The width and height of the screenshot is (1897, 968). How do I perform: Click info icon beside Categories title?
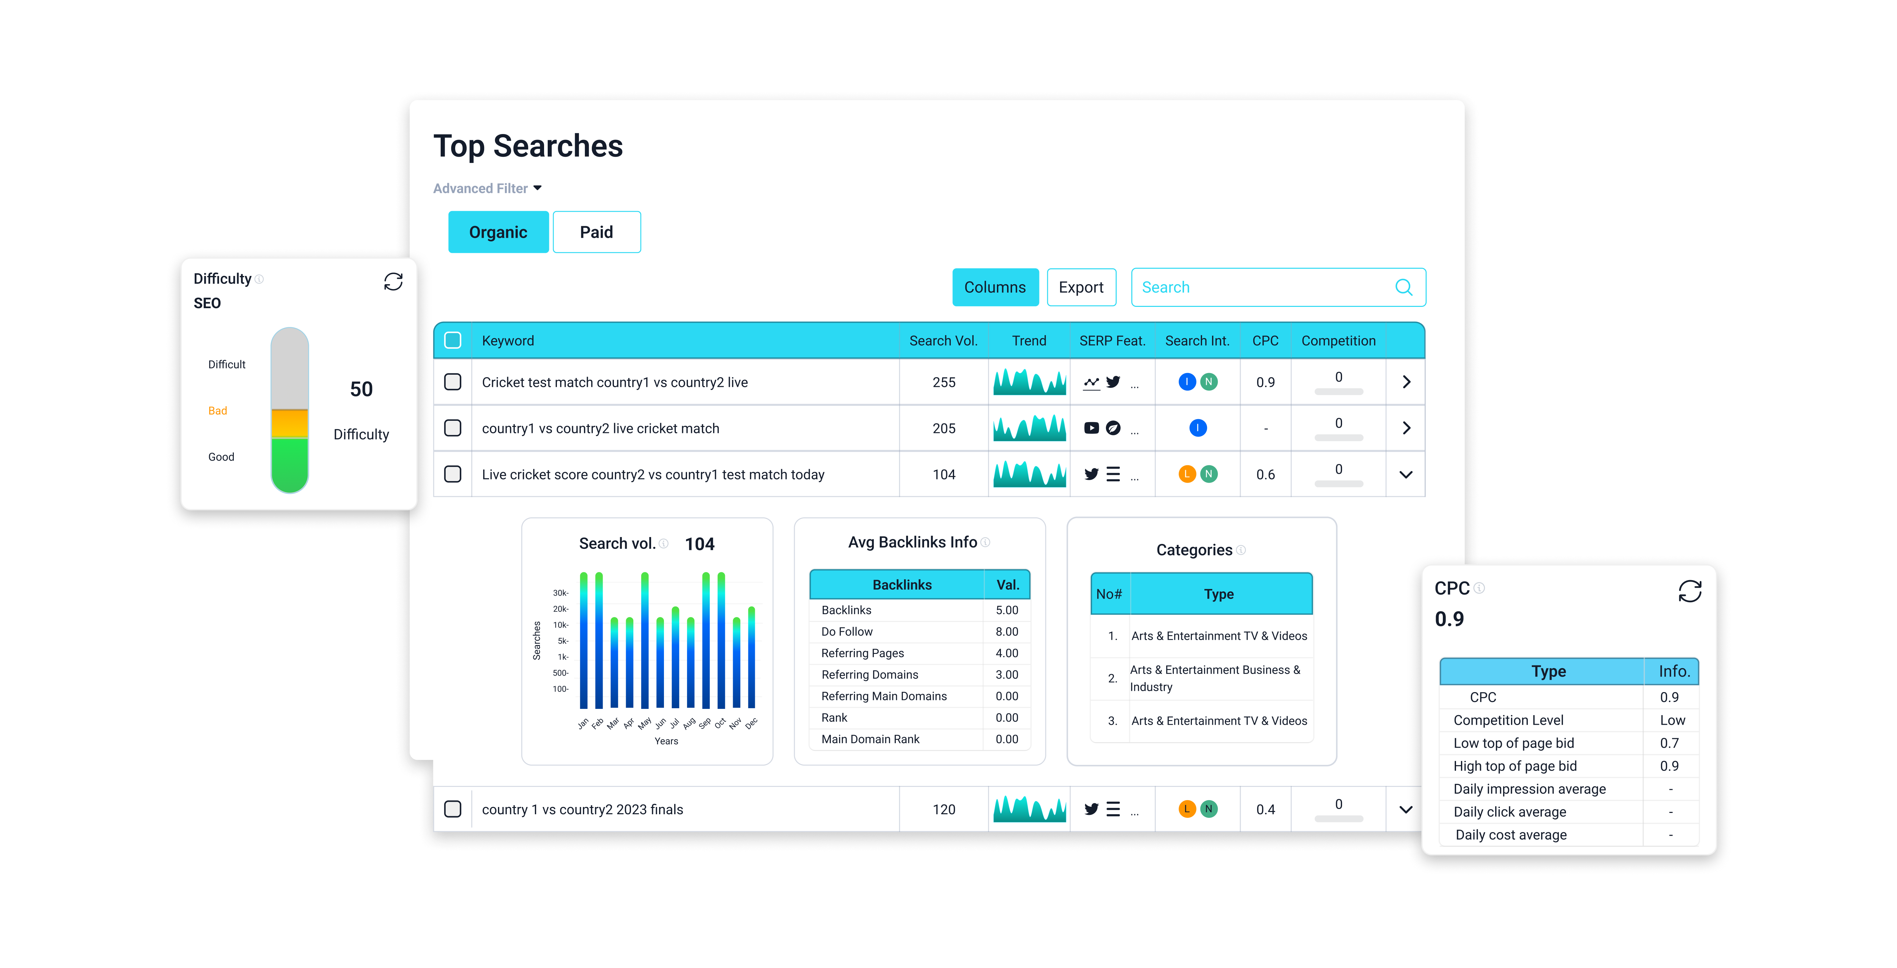click(1241, 550)
